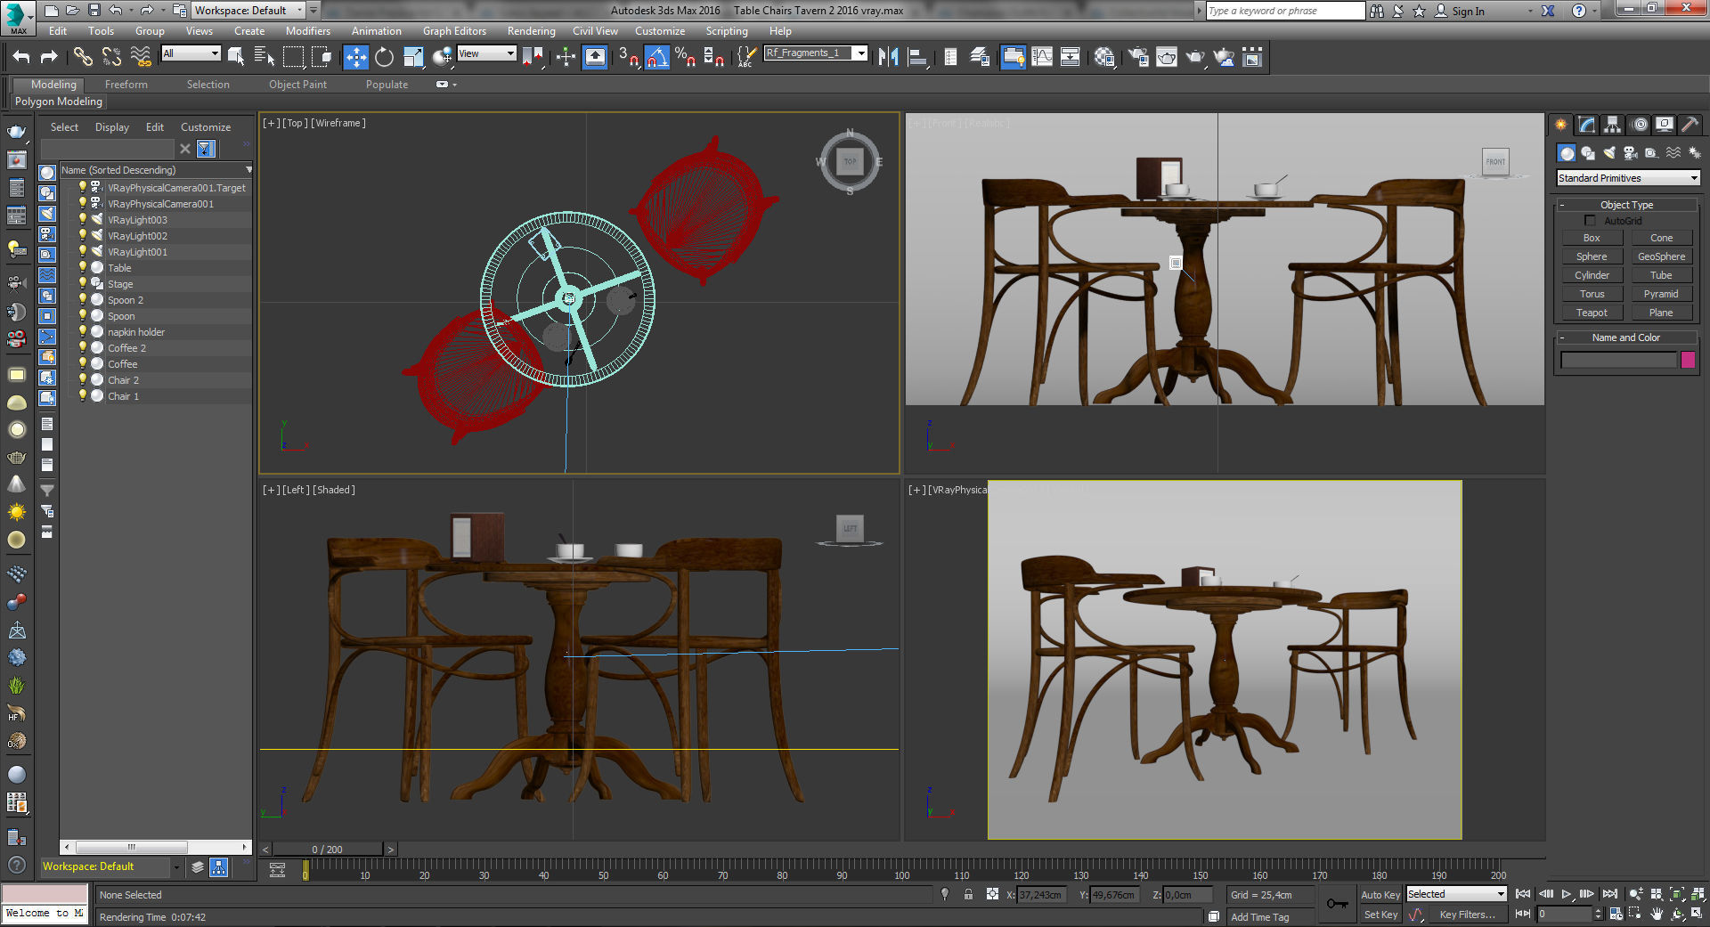Viewport: 1710px width, 927px height.
Task: Activate the Bind to Space Warp tool
Action: coord(141,57)
